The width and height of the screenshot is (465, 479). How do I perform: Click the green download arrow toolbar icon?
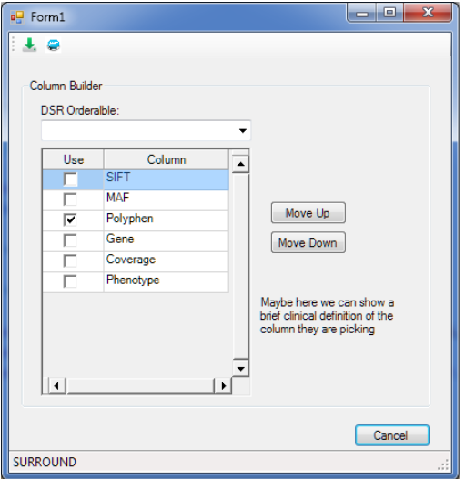click(x=29, y=45)
